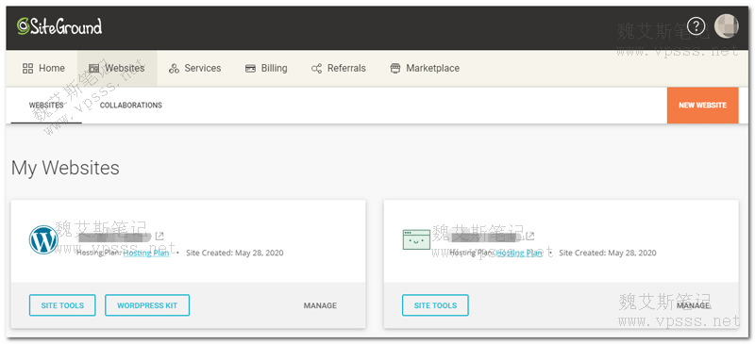Click the Websites nav icon
Viewport: 755px width, 344px height.
click(93, 68)
